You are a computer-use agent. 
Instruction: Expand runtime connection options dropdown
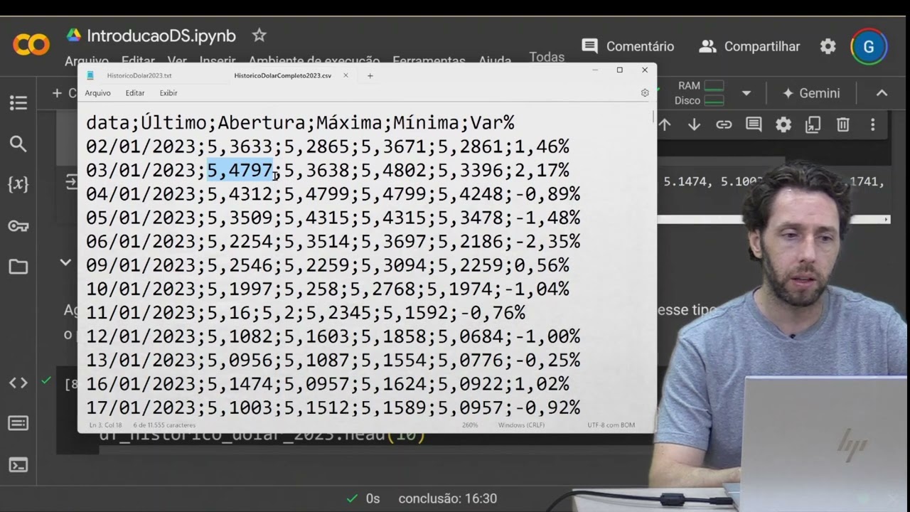point(746,93)
